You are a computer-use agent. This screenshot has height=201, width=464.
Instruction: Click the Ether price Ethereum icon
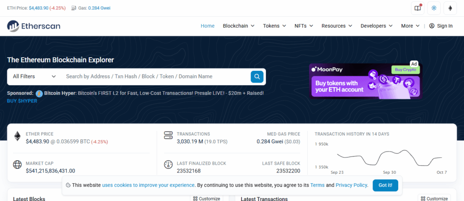pyautogui.click(x=17, y=136)
